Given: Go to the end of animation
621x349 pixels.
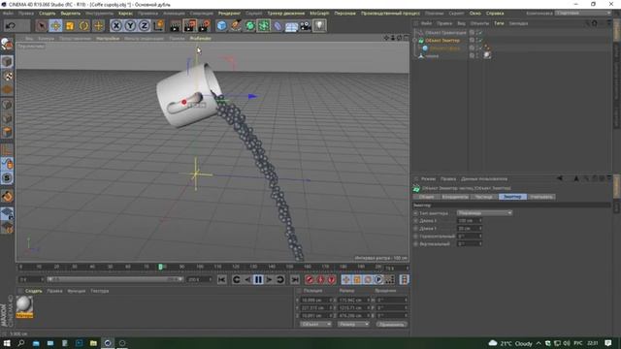Looking at the screenshot, I should 295,280.
